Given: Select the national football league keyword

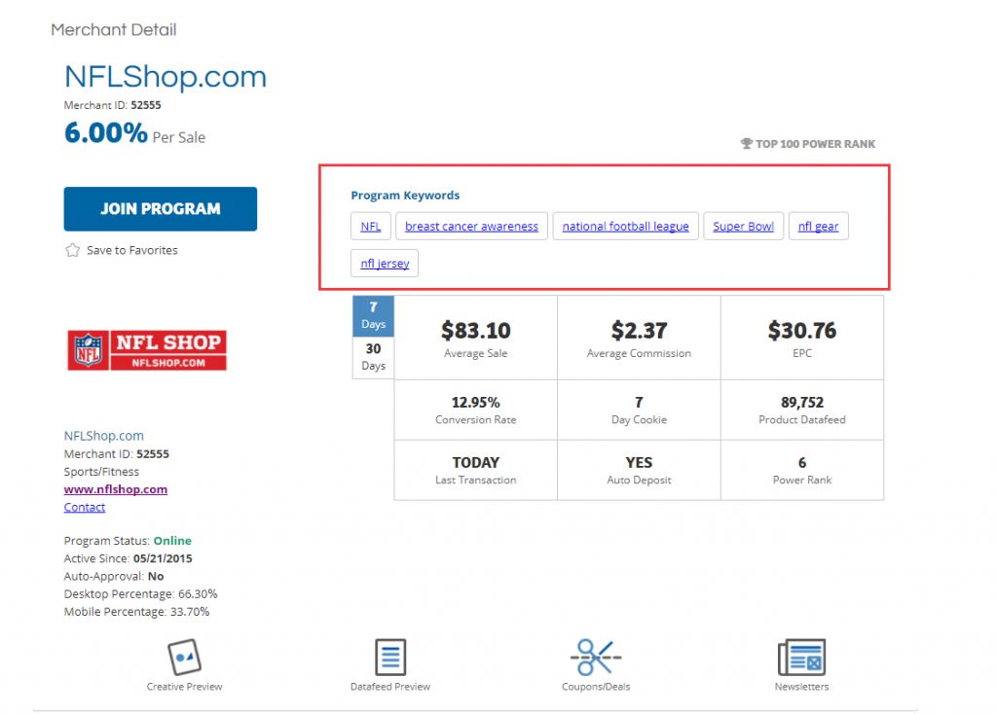Looking at the screenshot, I should (626, 226).
